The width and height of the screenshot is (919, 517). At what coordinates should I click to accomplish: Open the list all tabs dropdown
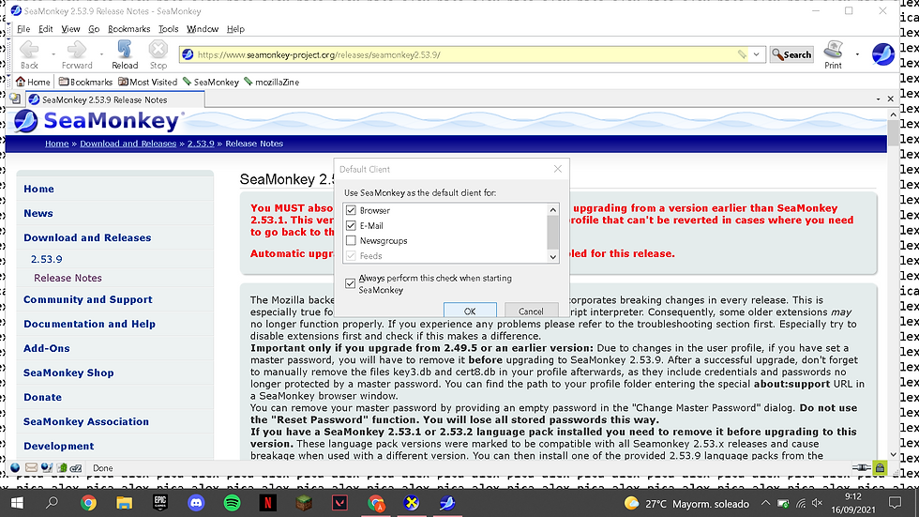point(878,99)
